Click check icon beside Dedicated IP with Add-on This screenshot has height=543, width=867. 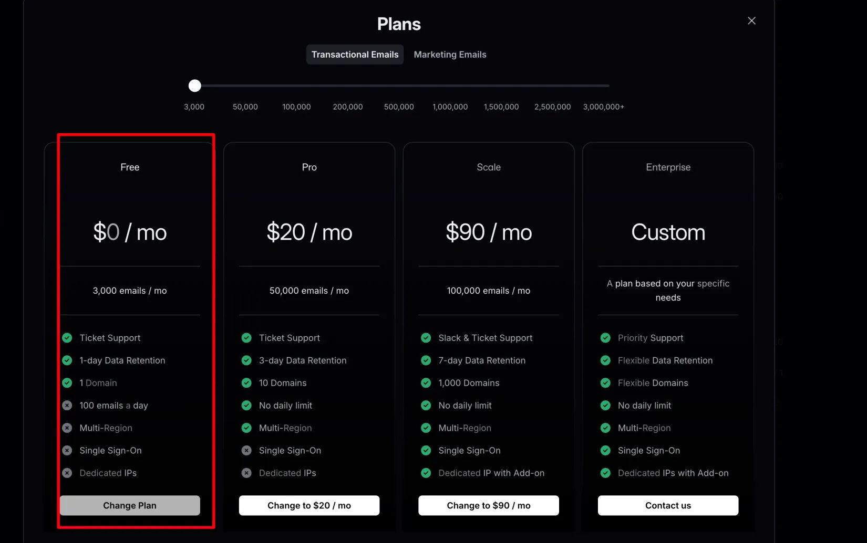(426, 473)
